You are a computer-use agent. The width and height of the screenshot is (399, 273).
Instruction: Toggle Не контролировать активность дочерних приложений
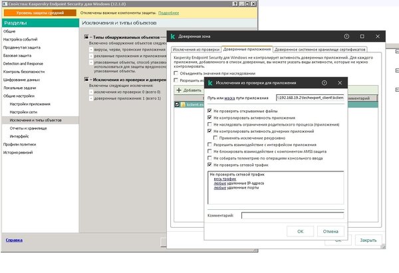pyautogui.click(x=209, y=131)
